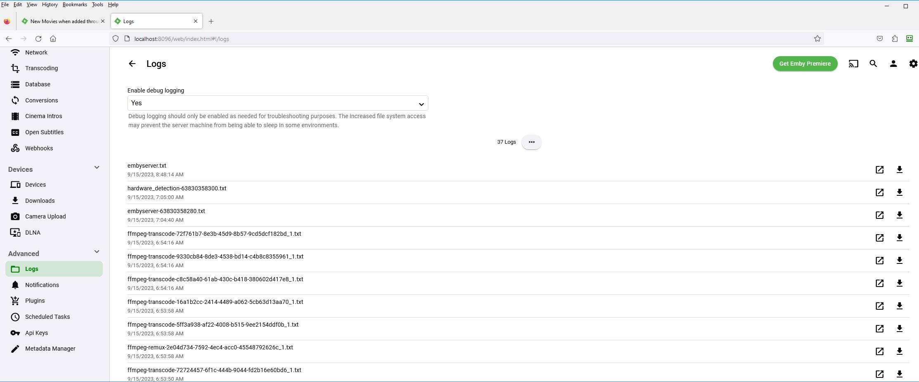Collapse the Advanced section
The height and width of the screenshot is (382, 919).
(x=97, y=252)
